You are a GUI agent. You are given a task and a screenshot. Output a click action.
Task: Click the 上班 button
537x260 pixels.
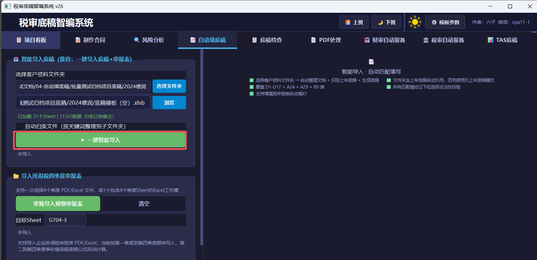tap(354, 22)
